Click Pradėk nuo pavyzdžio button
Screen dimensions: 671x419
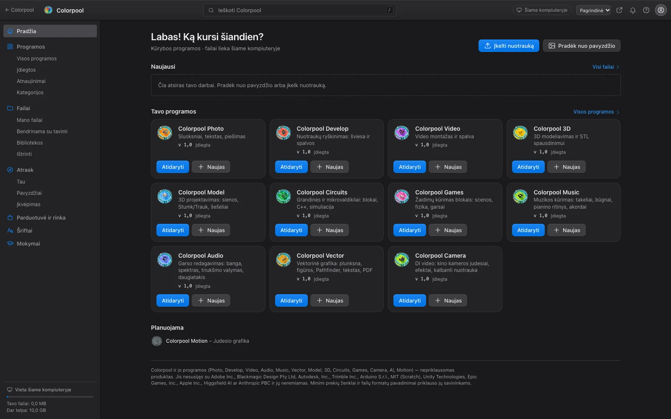582,46
